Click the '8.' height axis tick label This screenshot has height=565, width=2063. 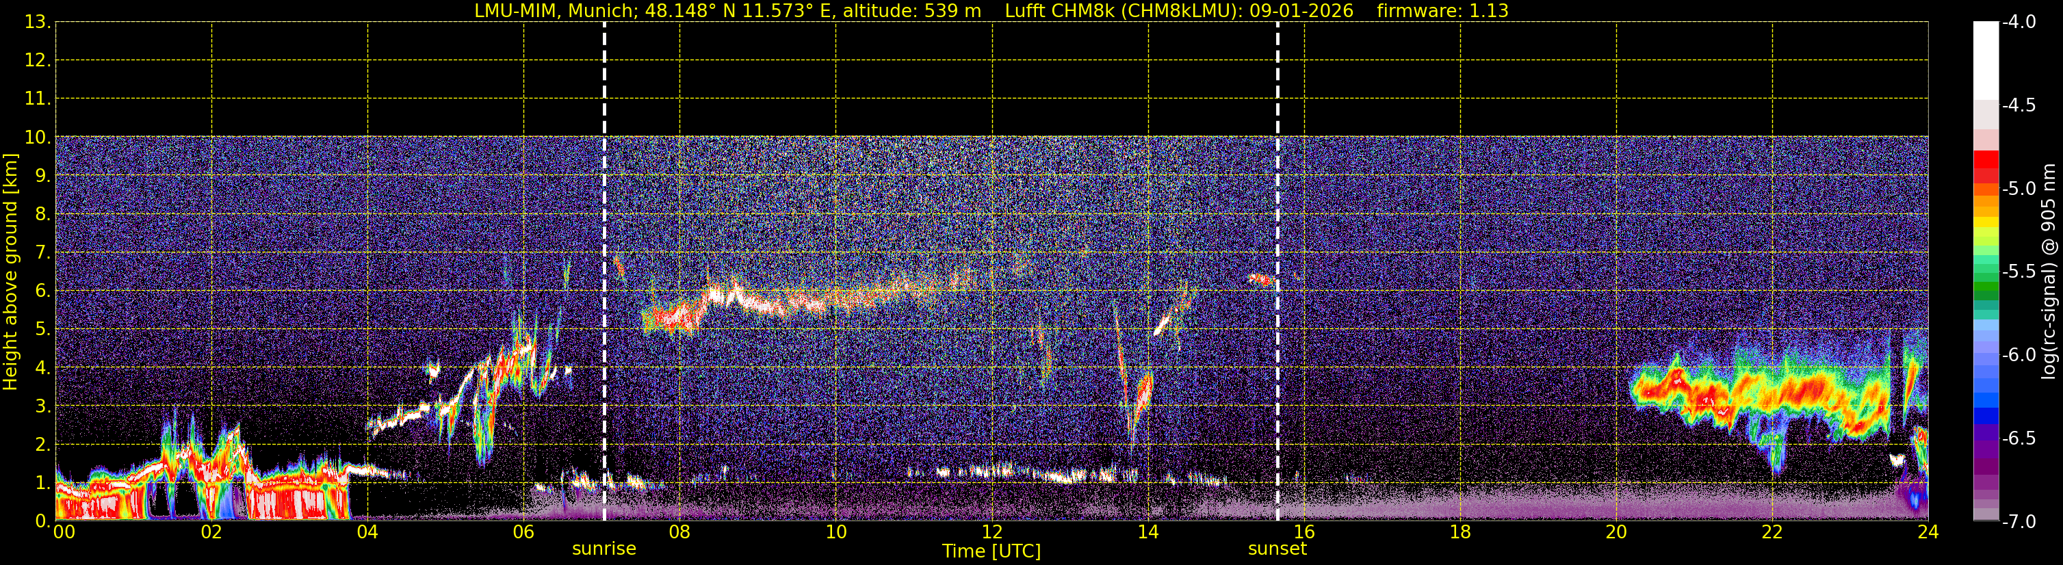43,215
